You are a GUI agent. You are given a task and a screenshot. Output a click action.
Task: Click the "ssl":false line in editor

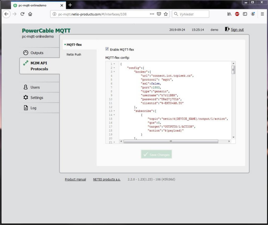pos(151,84)
